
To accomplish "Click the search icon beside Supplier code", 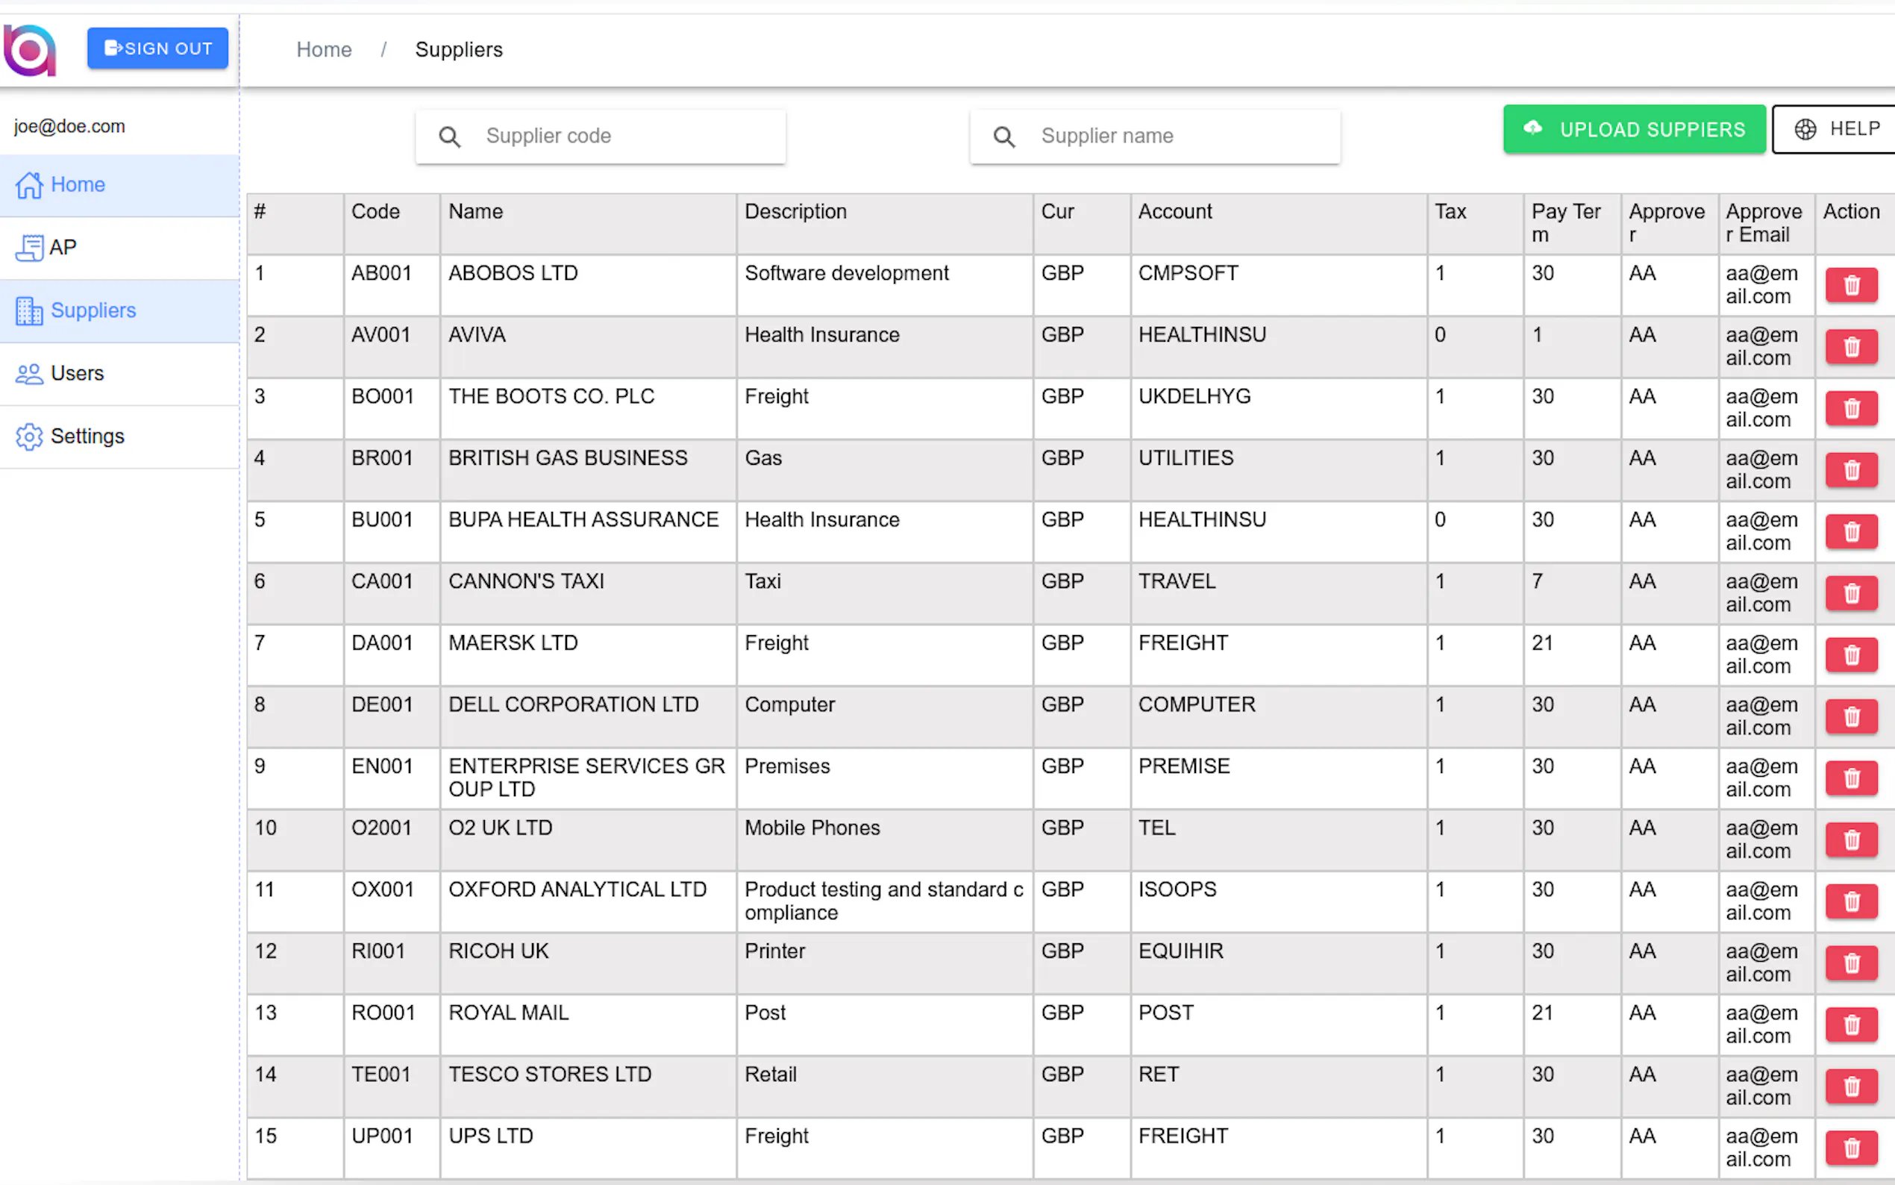I will point(450,137).
